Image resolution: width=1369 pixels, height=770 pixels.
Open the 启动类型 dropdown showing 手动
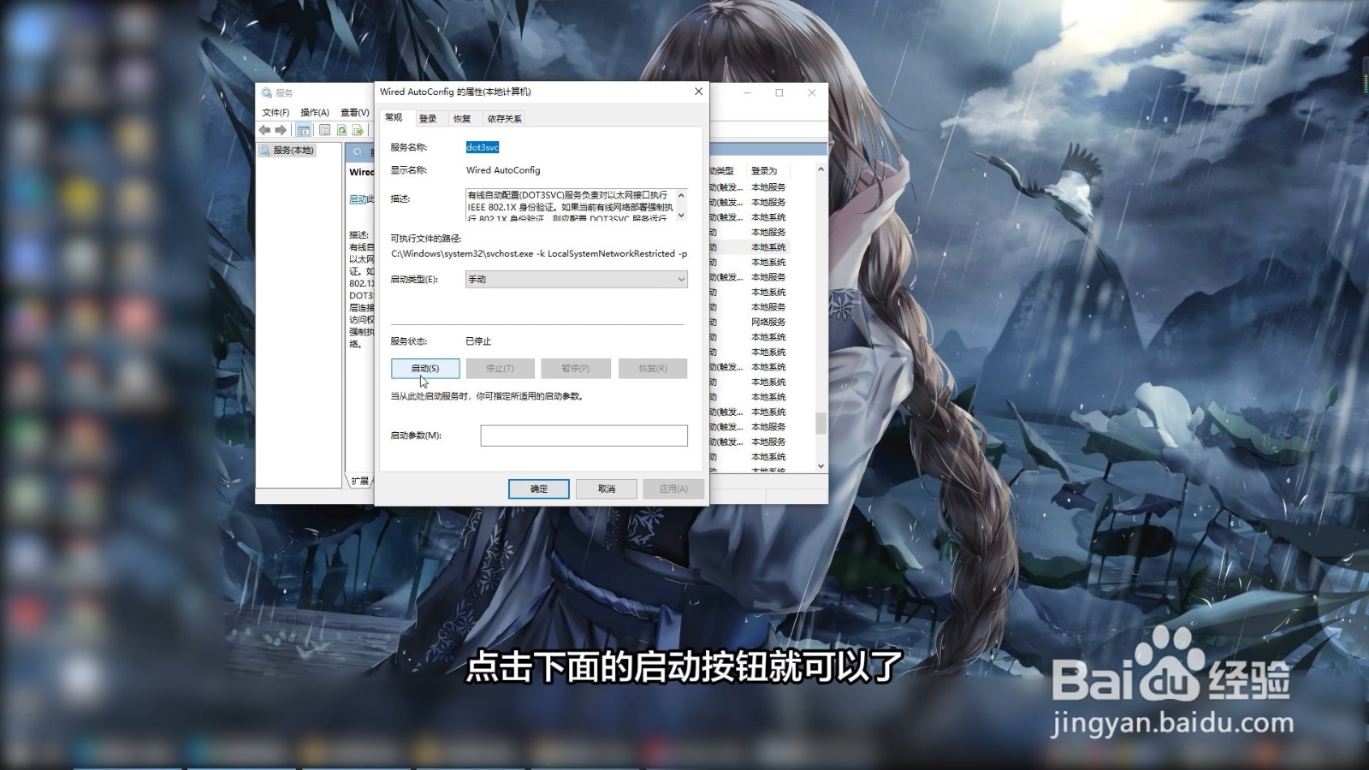tap(577, 279)
